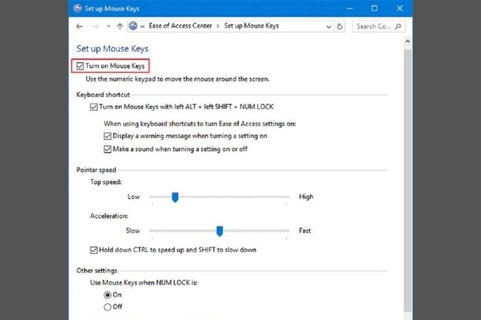Click the Up arrow to parent folder
Screen dimensions: 481x320
[x=120, y=26]
